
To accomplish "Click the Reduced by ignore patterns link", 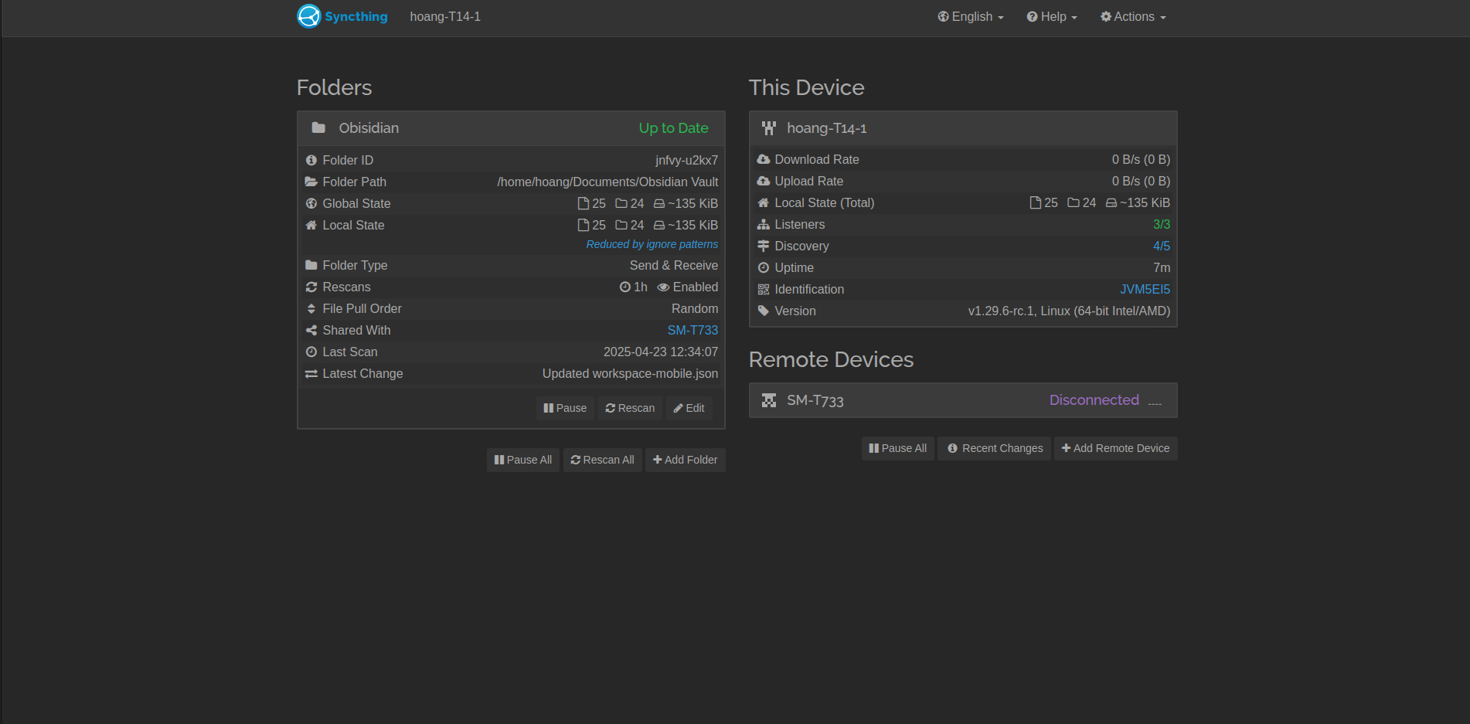I will tap(652, 244).
